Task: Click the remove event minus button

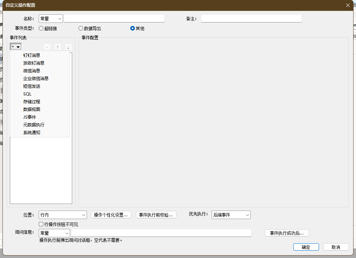Action: (x=47, y=47)
